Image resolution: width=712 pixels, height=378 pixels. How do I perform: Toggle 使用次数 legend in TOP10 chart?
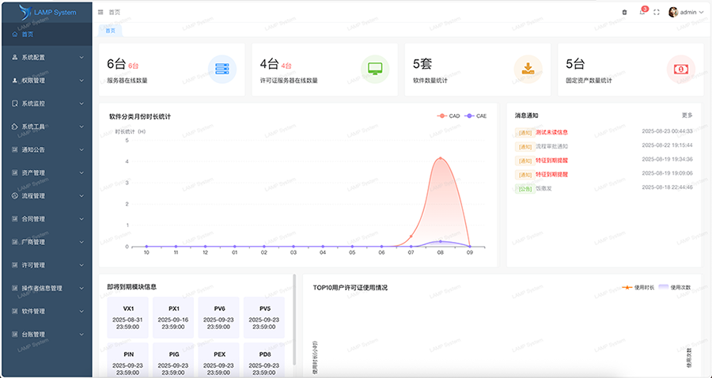coord(675,288)
